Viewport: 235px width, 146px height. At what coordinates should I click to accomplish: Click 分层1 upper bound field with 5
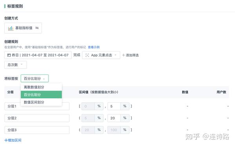click(114, 106)
